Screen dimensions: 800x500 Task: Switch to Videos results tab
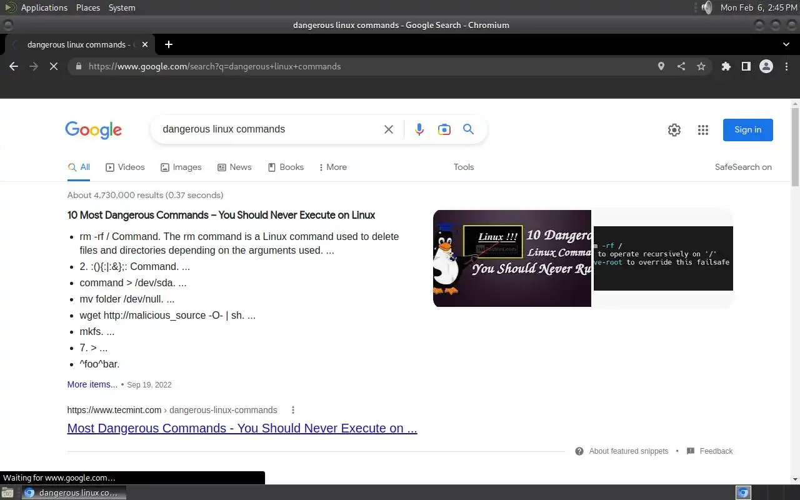pyautogui.click(x=125, y=167)
